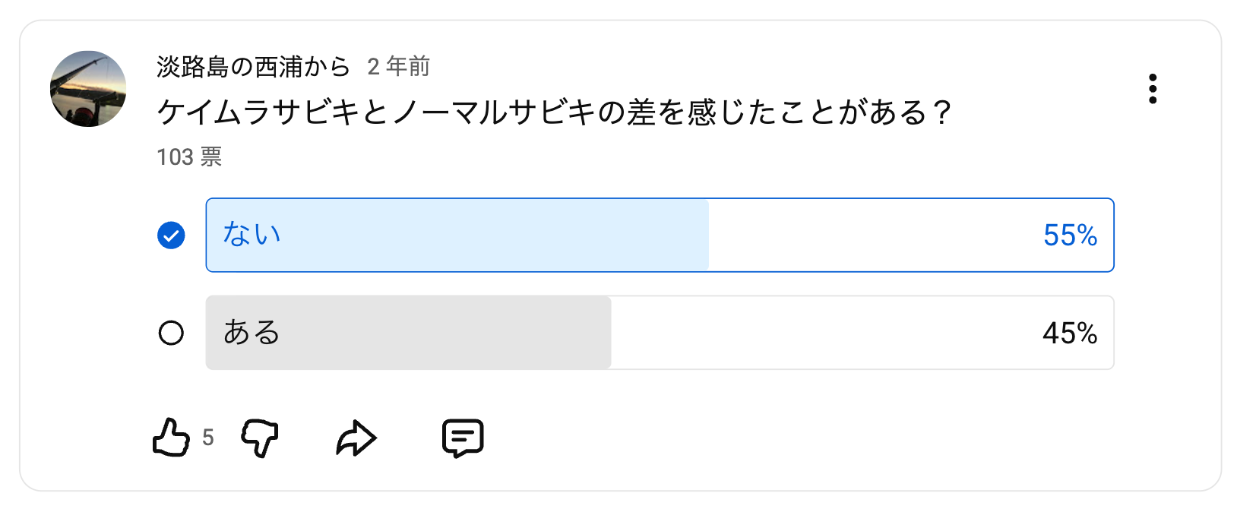This screenshot has width=1237, height=509.
Task: Dislike the poll post with thumbs down
Action: point(260,438)
